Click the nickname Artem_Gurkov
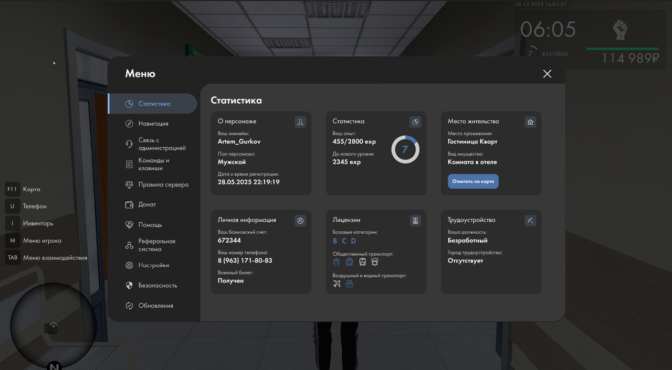This screenshot has width=672, height=370. (x=239, y=142)
